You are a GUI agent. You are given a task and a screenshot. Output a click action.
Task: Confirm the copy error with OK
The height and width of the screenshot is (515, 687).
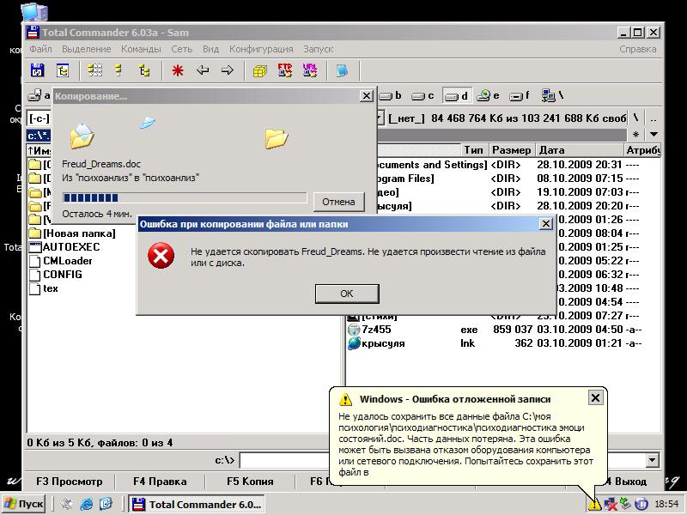(347, 294)
